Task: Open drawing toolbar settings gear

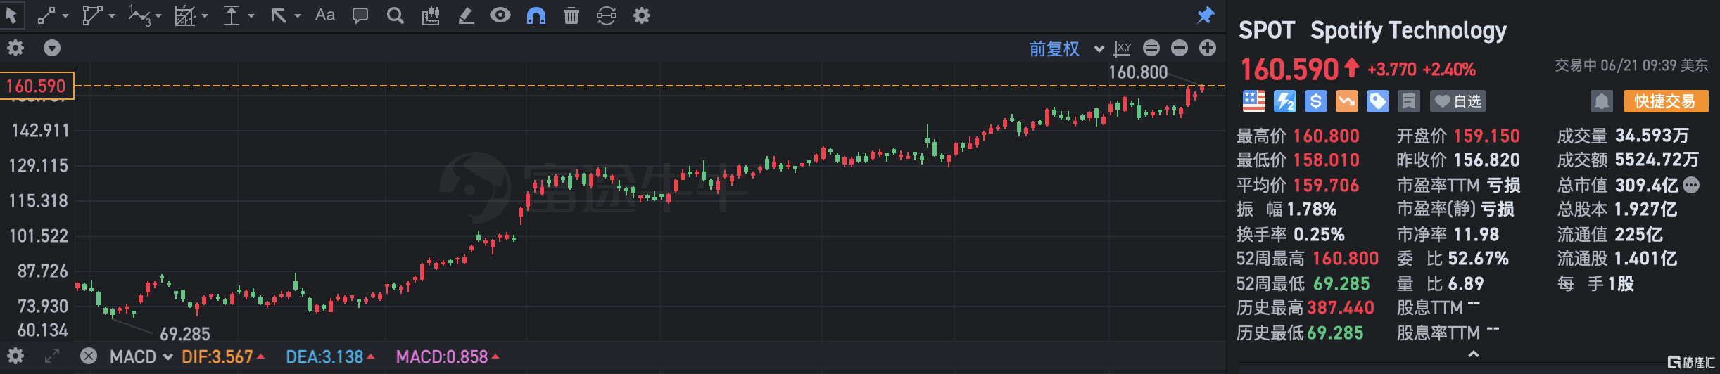Action: (642, 15)
